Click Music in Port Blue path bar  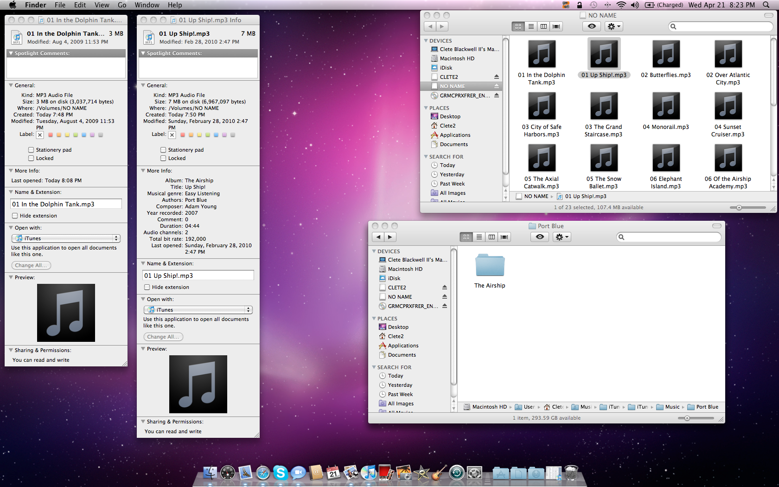(x=668, y=407)
